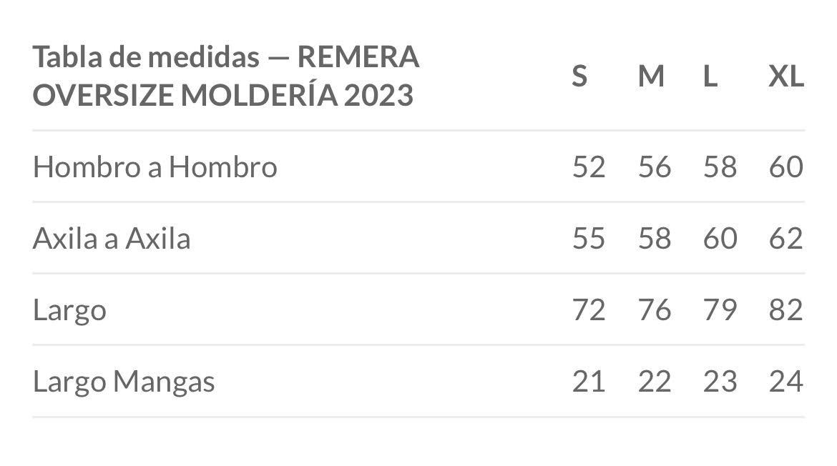
Task: Select the L size column header
Action: tap(710, 76)
